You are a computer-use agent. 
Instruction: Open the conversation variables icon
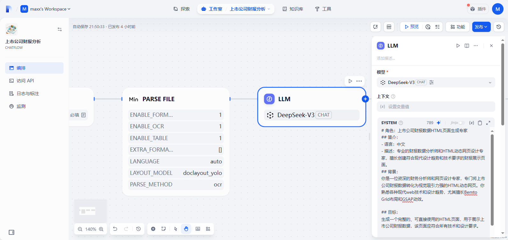coord(376,27)
